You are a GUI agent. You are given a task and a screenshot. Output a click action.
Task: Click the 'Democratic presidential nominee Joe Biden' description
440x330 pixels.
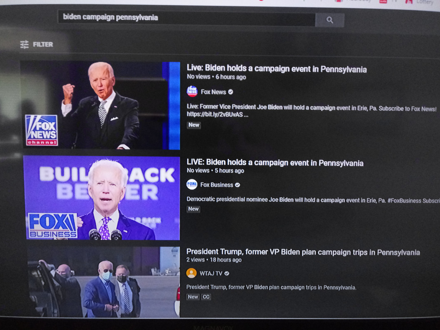(x=313, y=200)
